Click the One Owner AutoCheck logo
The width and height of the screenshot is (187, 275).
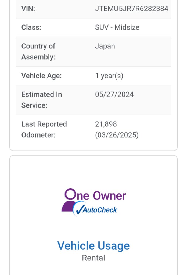[x=93, y=202]
